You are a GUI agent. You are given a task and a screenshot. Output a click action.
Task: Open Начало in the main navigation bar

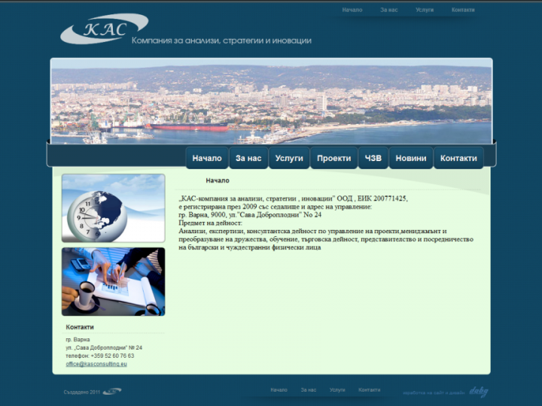[207, 158]
